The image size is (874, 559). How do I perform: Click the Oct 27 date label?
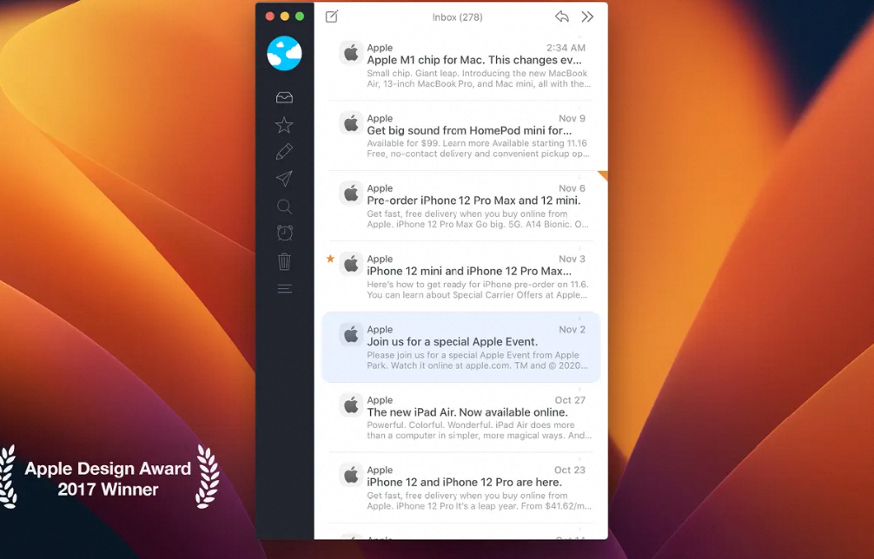point(570,400)
